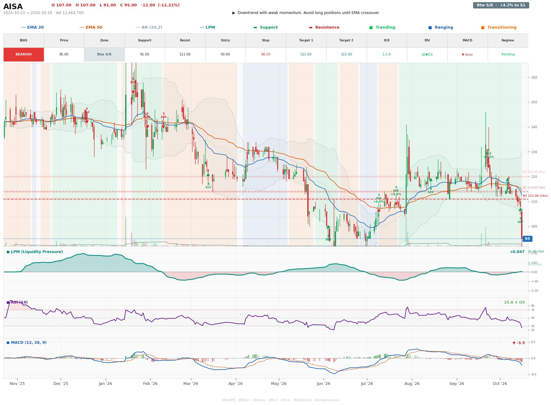Viewport: 551px width, 405px height.
Task: Click the R3 120.00 (37x) resistance label
Action: click(x=534, y=172)
